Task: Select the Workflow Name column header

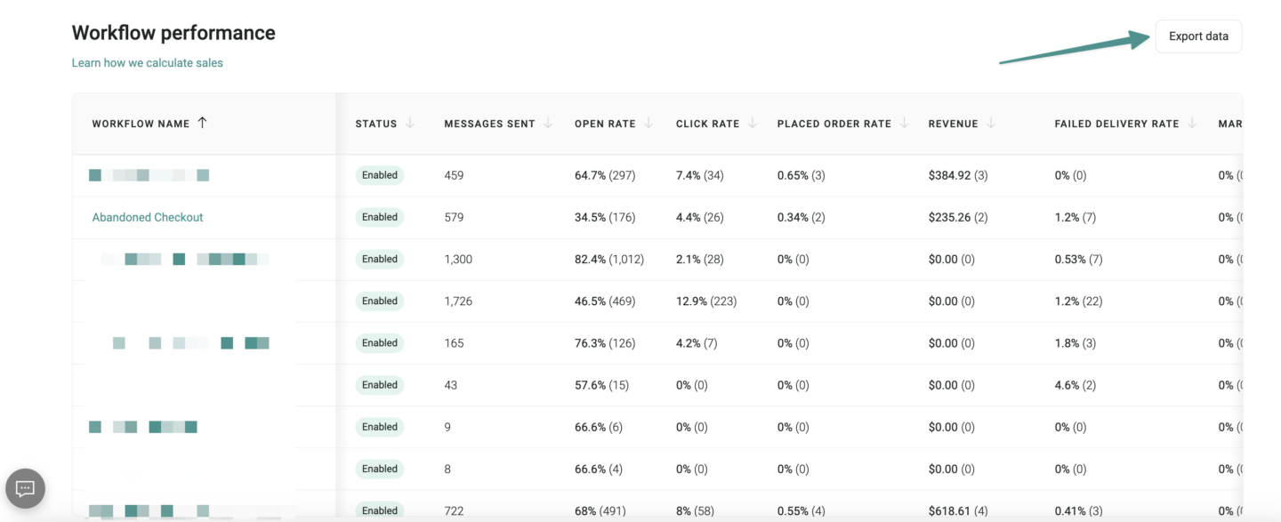Action: coord(141,124)
